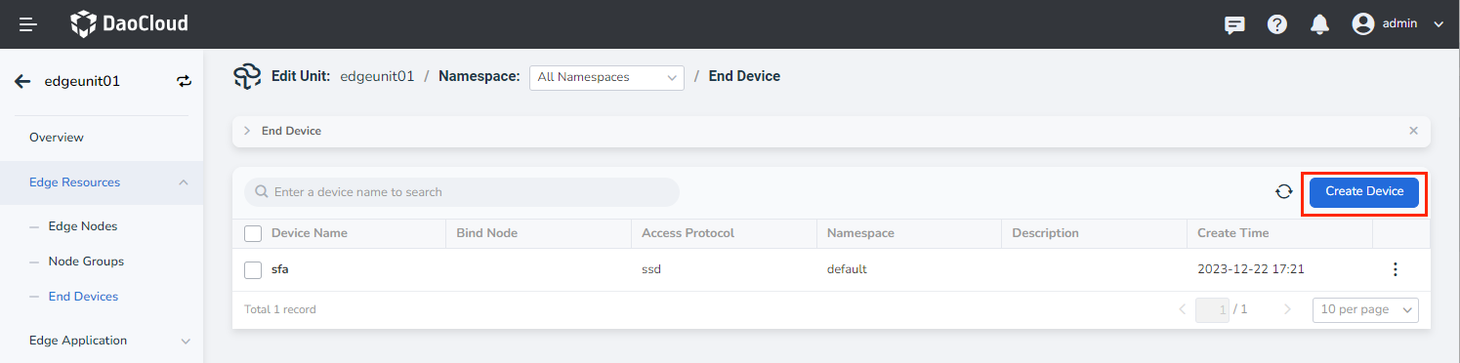This screenshot has height=363, width=1460.
Task: Refresh the device list
Action: tap(1284, 191)
